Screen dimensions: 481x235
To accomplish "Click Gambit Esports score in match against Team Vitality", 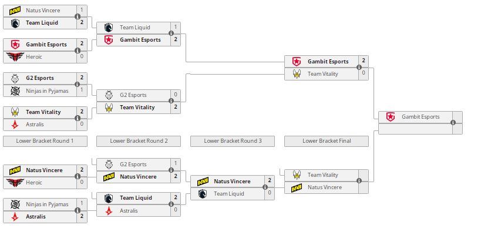I will [x=364, y=61].
